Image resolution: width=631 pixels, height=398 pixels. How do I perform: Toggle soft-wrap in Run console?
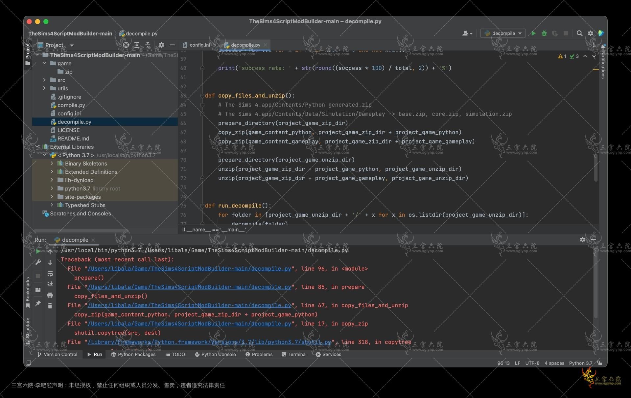point(50,274)
